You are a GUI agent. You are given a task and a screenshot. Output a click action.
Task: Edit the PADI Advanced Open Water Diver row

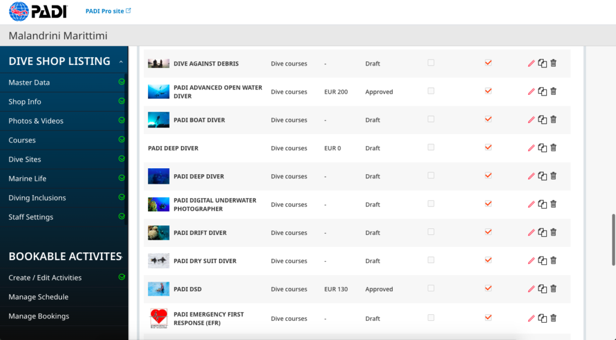[531, 91]
